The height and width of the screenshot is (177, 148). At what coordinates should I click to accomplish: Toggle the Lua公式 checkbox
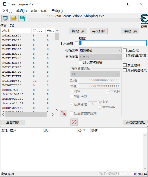(x=125, y=50)
